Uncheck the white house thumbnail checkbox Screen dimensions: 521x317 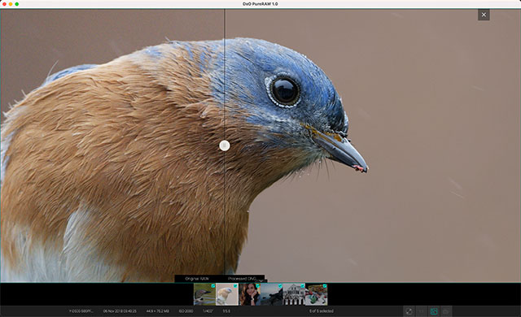302,285
